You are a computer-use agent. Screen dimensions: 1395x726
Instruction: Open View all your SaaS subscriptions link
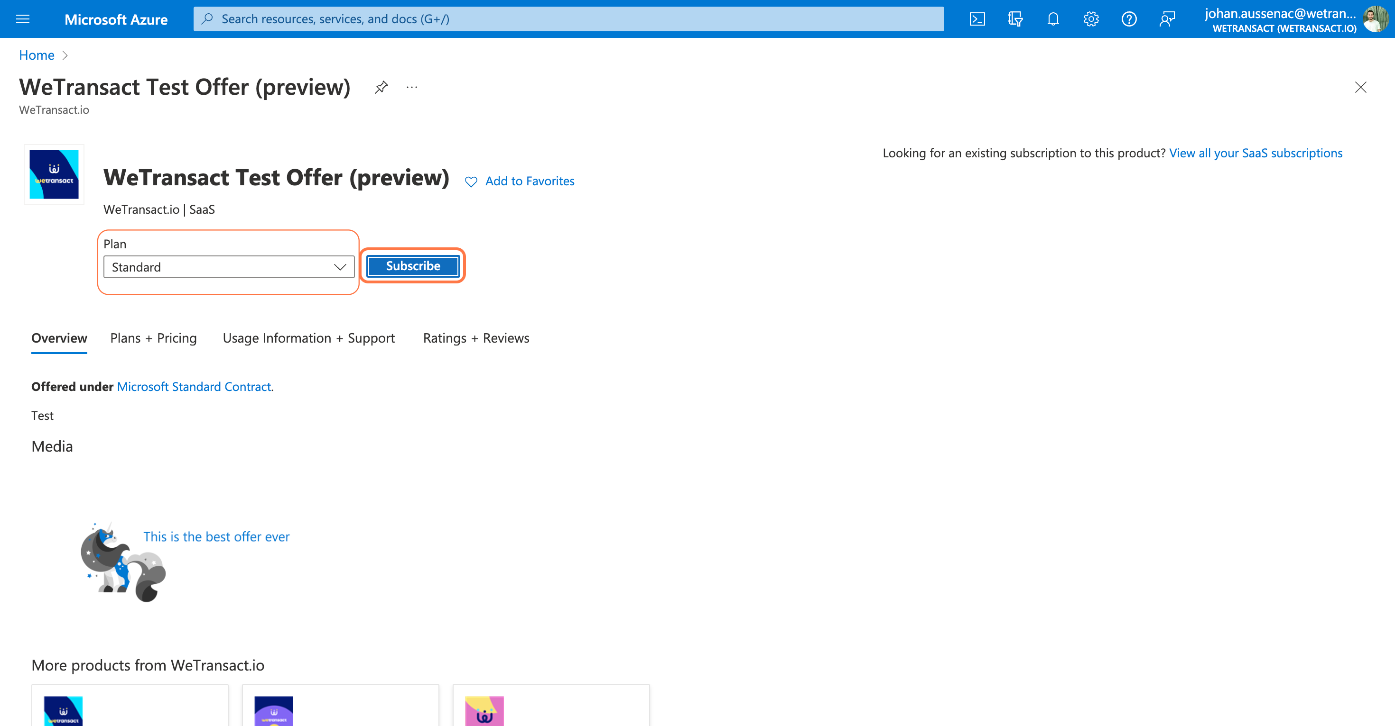(1255, 153)
